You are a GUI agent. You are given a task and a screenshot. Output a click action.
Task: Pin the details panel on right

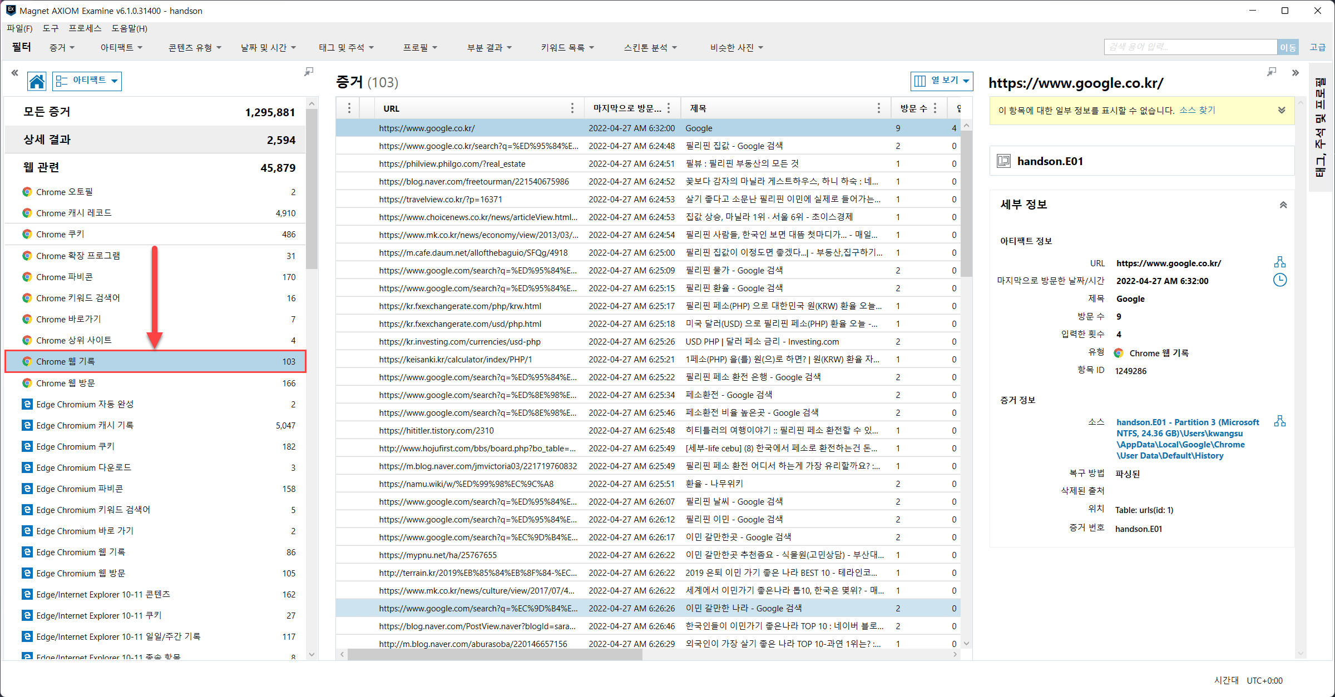(x=1272, y=72)
